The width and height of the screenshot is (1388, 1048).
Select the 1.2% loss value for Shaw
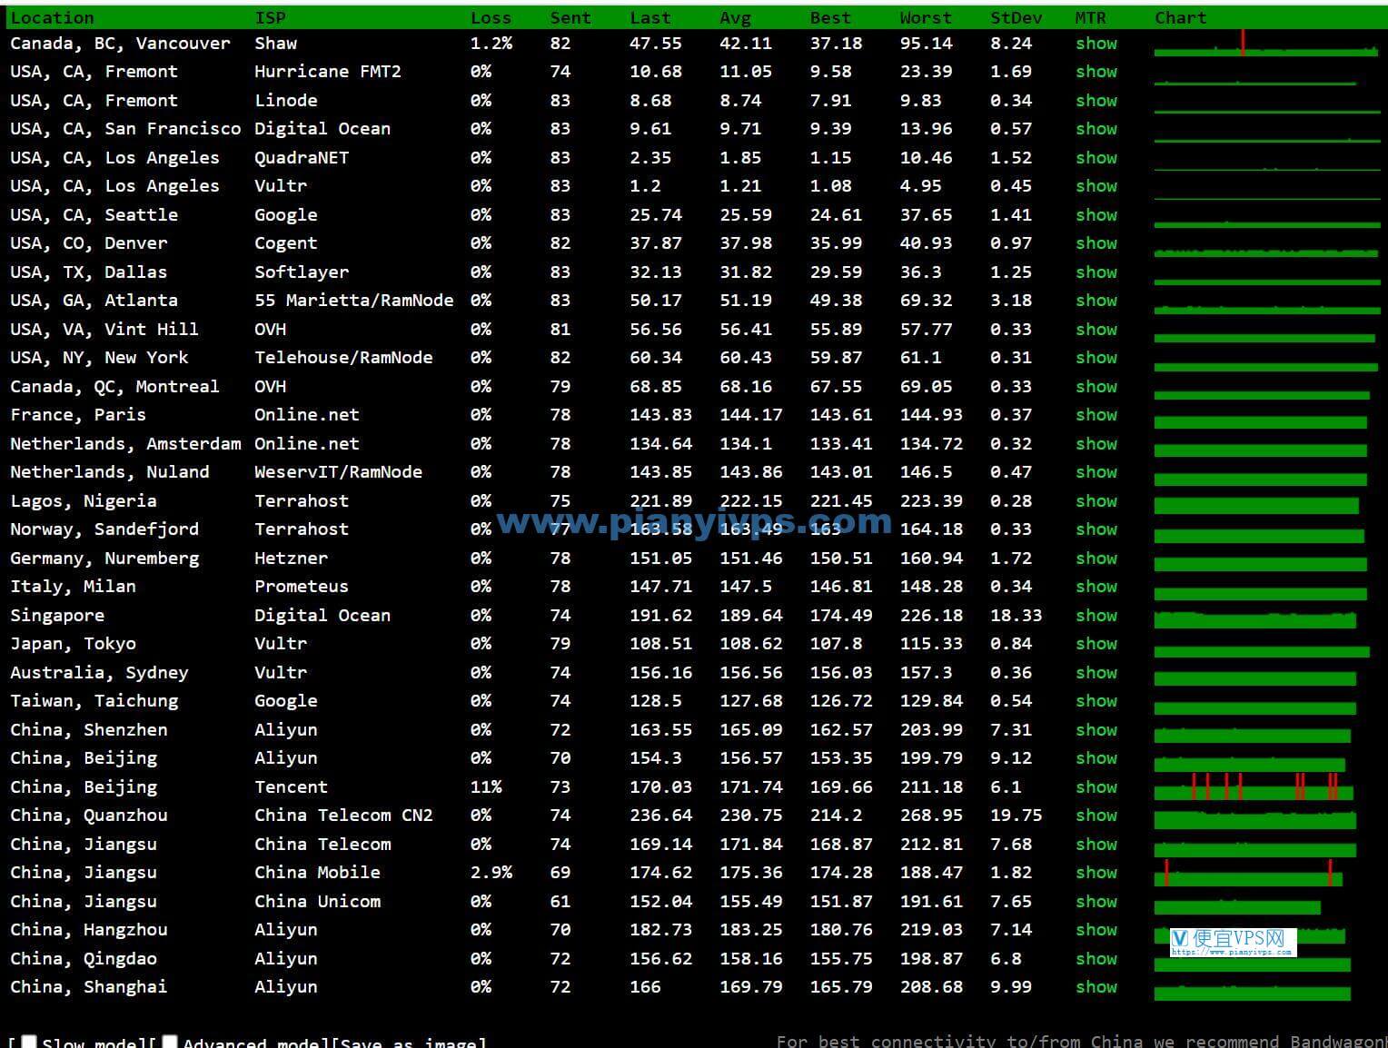pos(491,44)
